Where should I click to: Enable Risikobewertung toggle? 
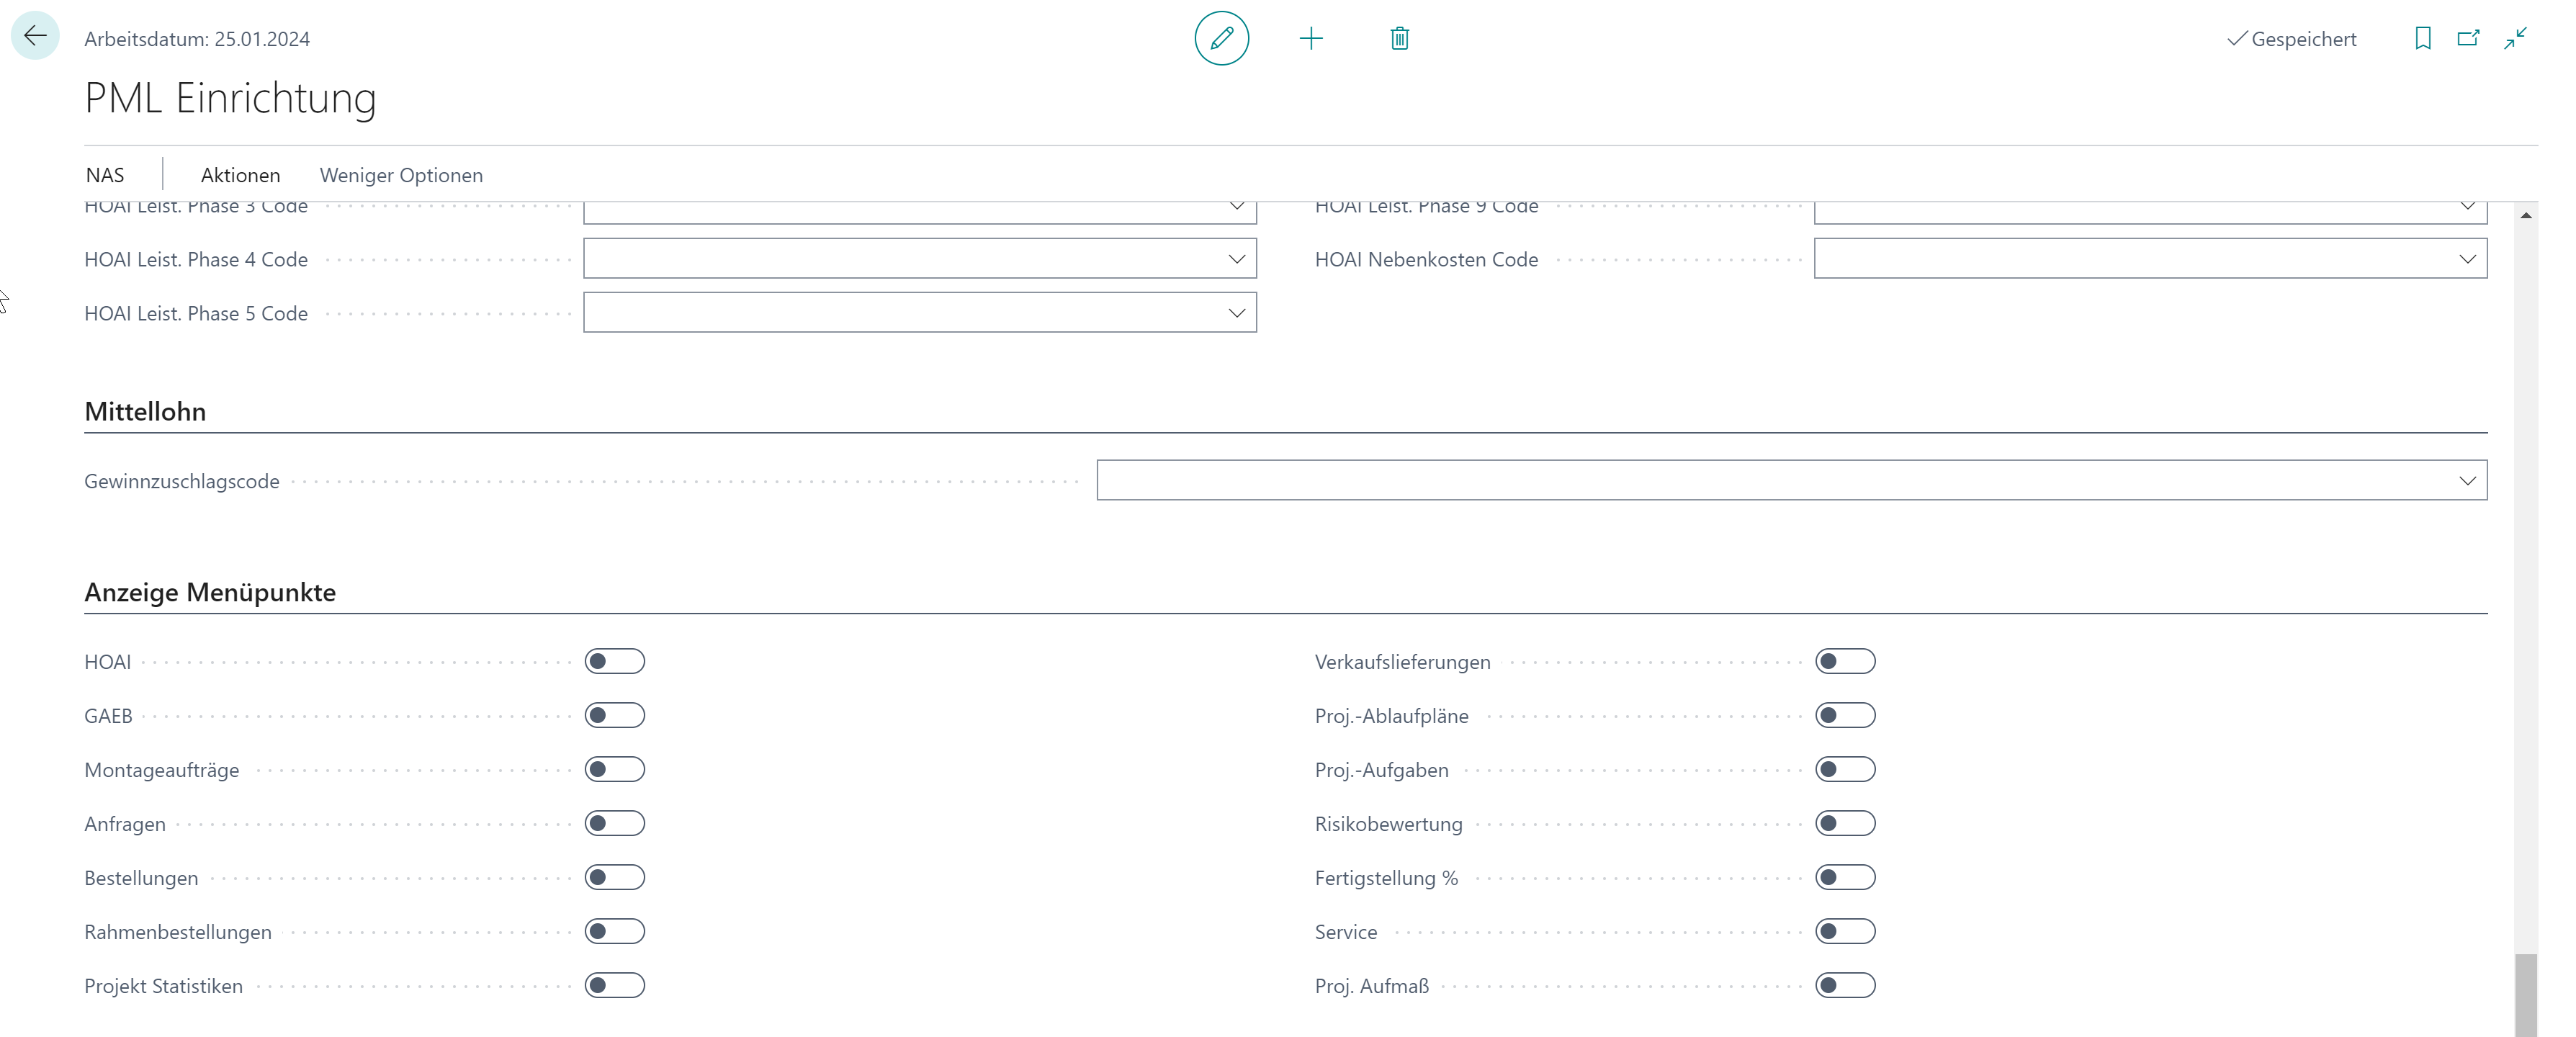coord(1845,823)
